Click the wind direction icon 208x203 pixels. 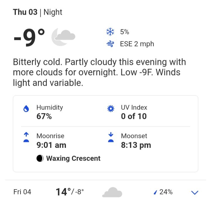110,44
